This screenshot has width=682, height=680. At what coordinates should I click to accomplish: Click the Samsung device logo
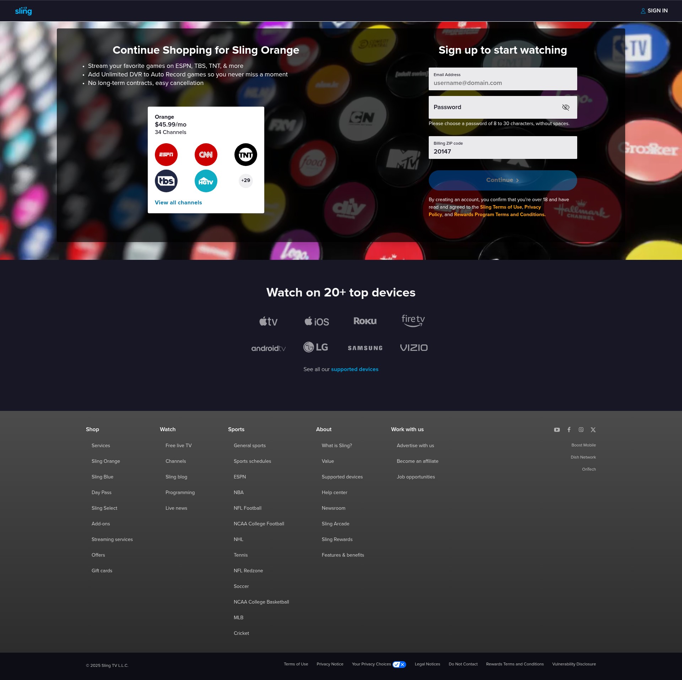[x=365, y=348]
